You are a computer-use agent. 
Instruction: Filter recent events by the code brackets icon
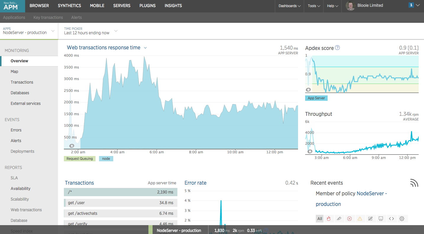(x=391, y=219)
